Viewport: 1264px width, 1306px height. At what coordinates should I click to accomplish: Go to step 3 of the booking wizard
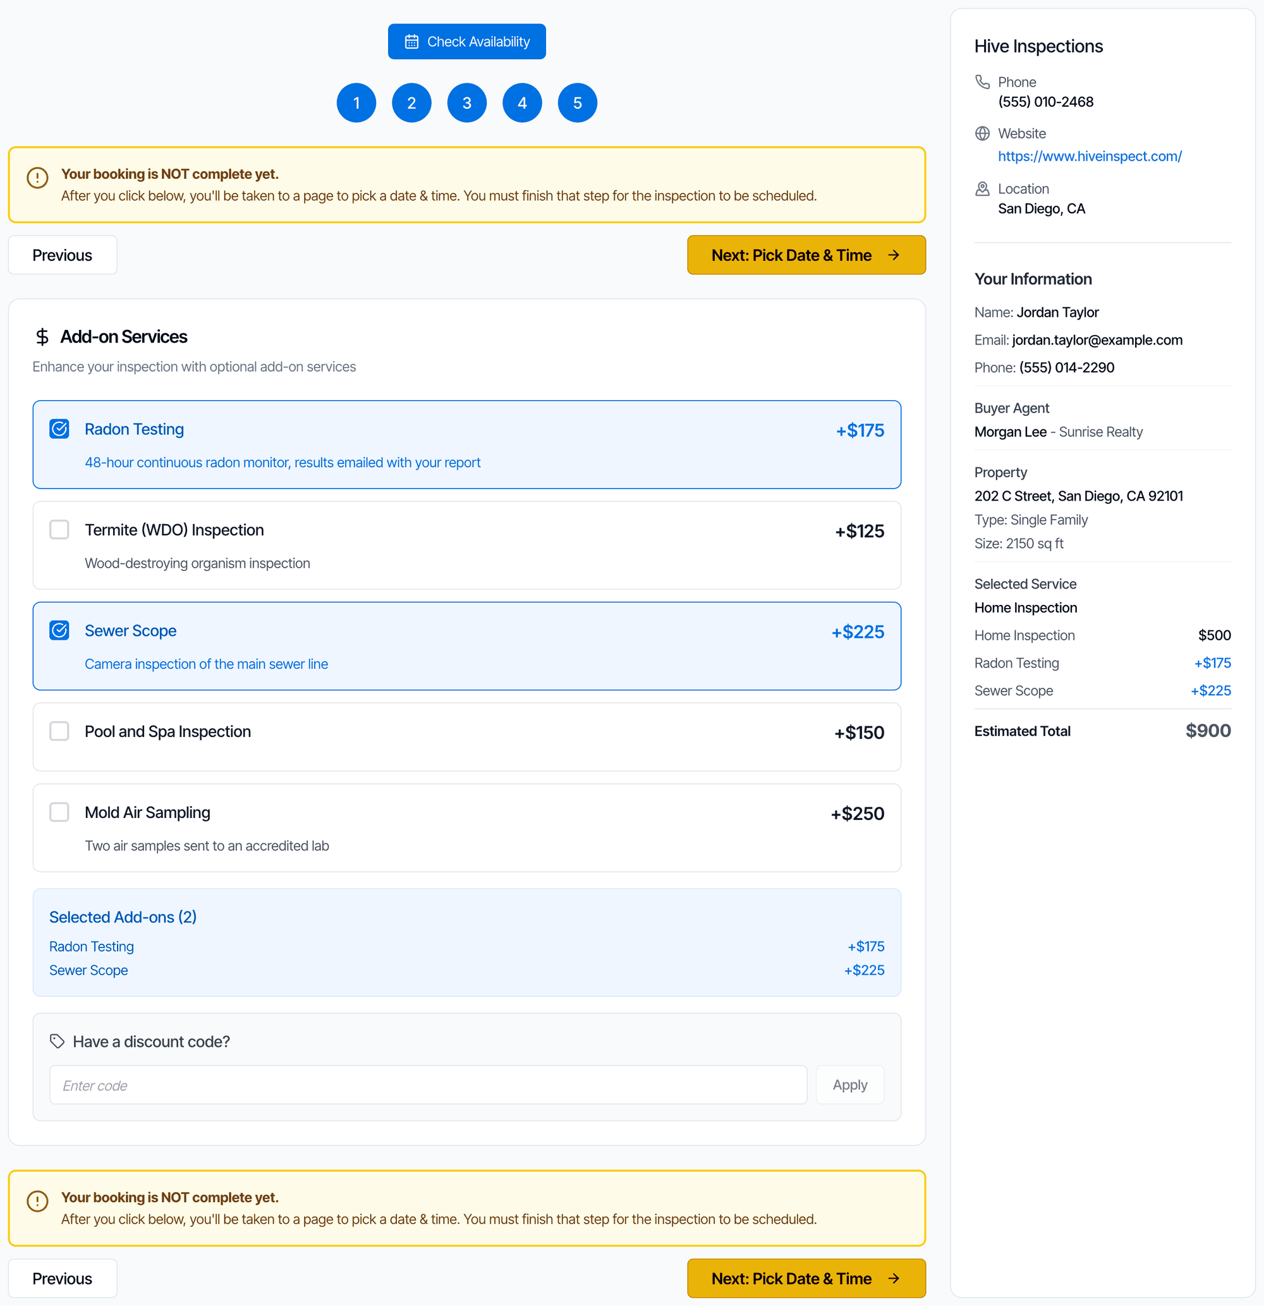[x=467, y=102]
